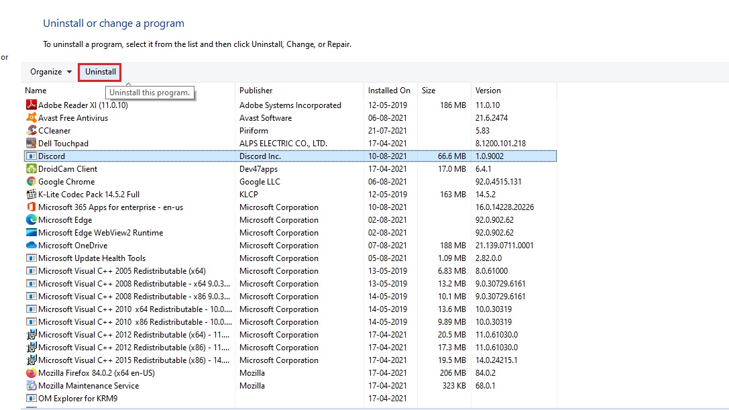Click version 92.0.4515.131 cell

tap(498, 181)
